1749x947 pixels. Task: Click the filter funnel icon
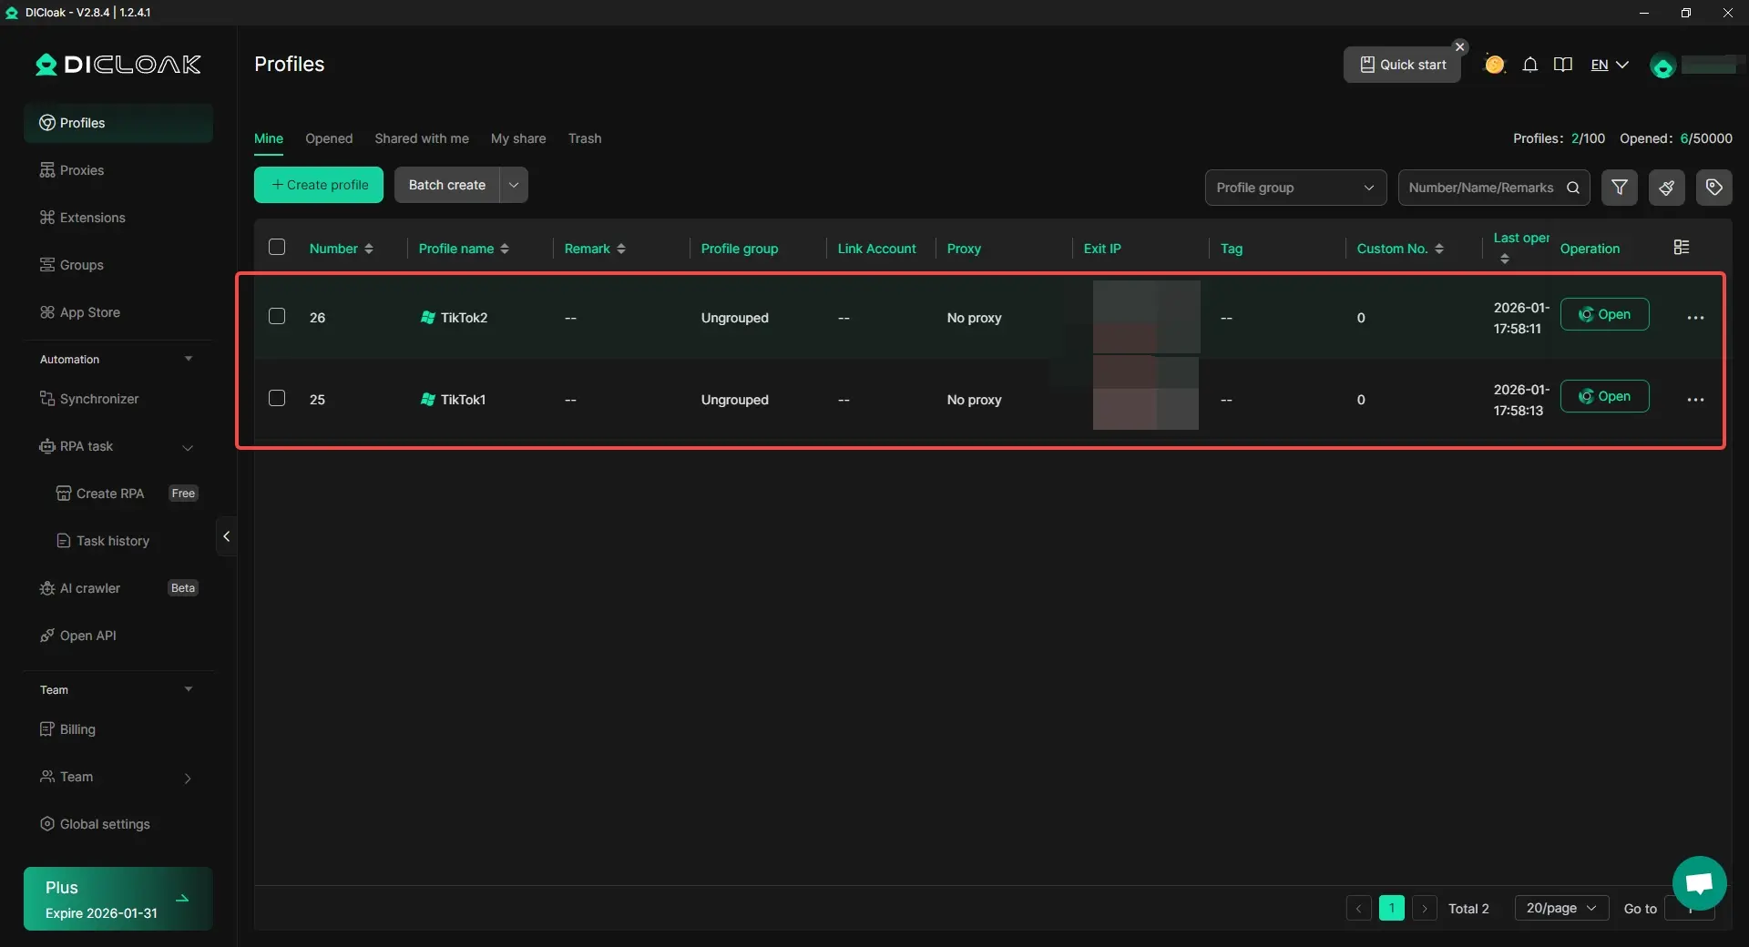(x=1620, y=188)
